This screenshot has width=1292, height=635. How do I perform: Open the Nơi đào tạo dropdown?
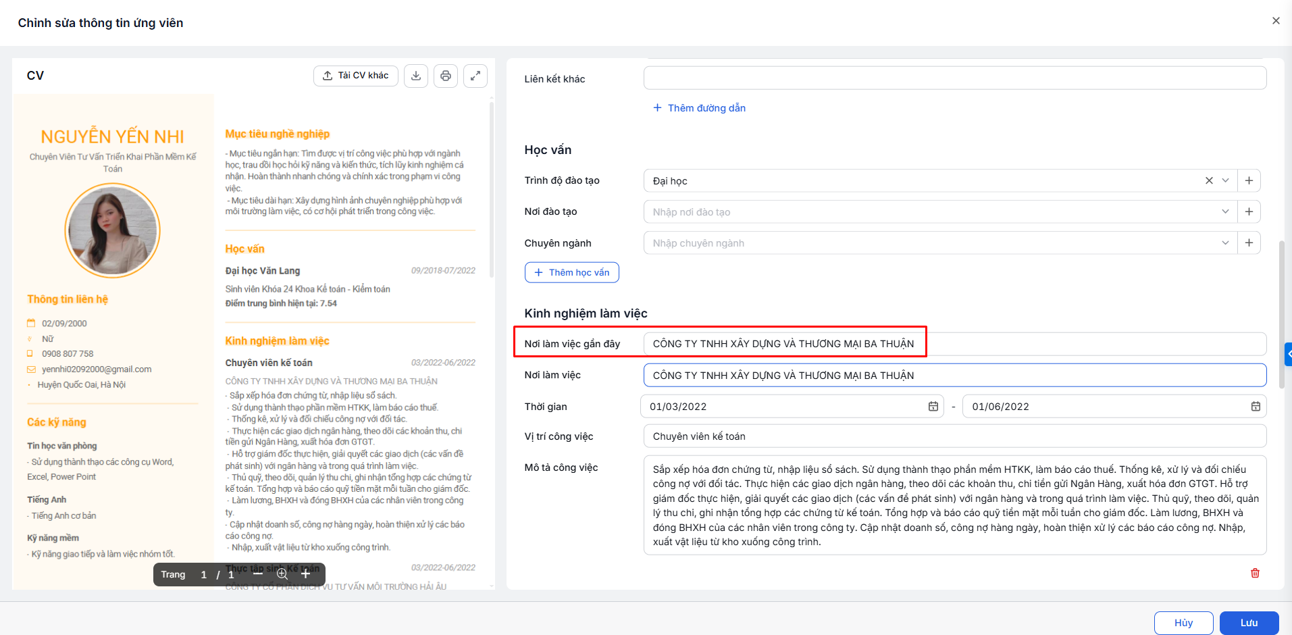[1225, 211]
